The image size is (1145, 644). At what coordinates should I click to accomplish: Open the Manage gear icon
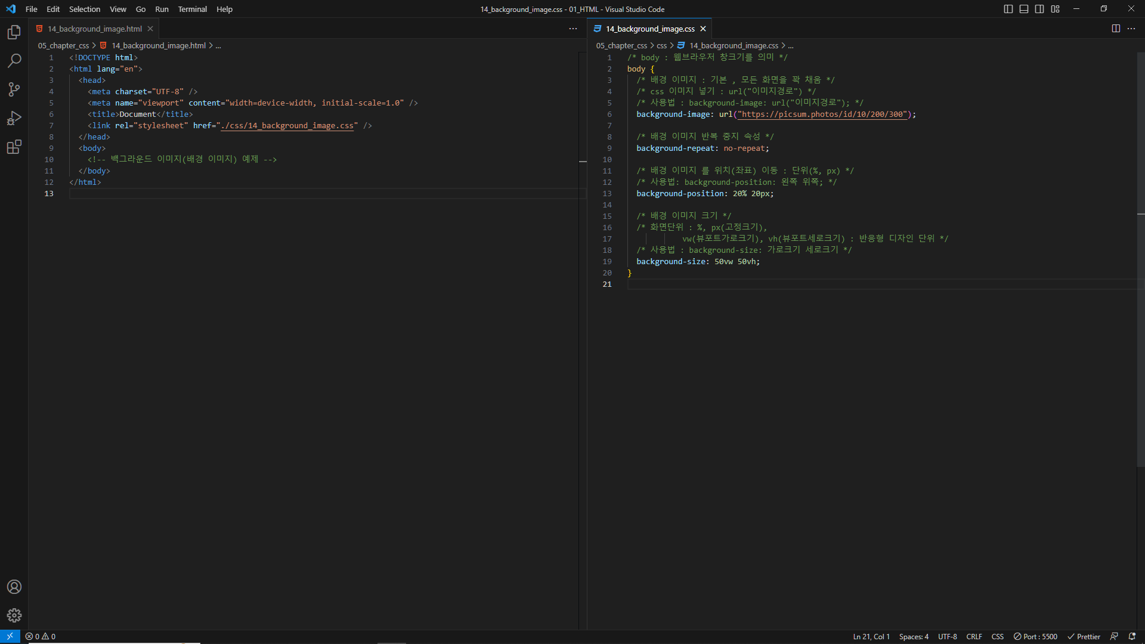click(14, 615)
